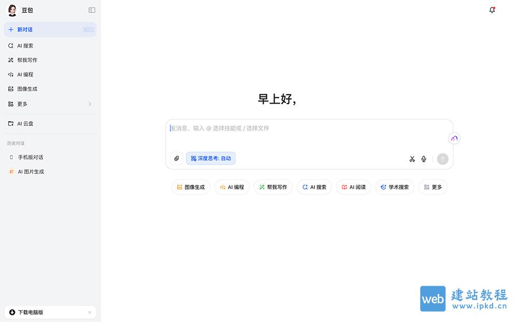Open notifications bell icon

(x=492, y=10)
